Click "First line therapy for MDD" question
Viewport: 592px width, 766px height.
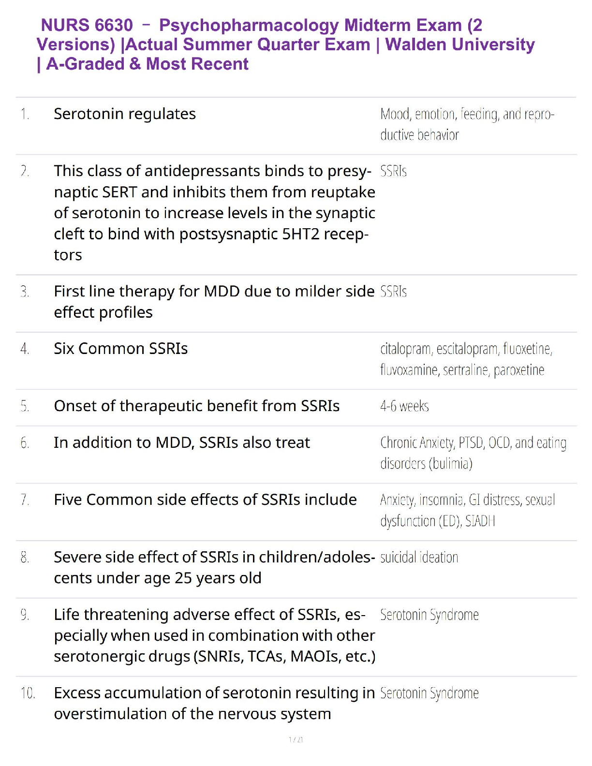tap(214, 302)
